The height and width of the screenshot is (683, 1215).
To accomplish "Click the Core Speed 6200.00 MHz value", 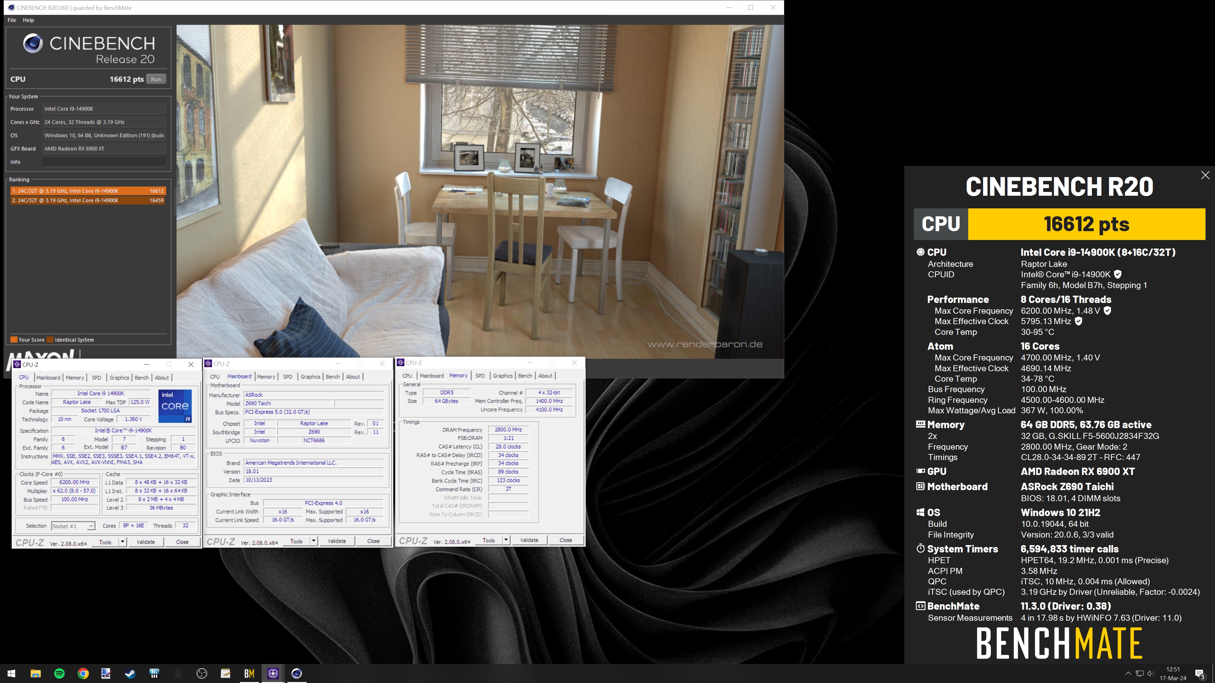I will point(75,482).
